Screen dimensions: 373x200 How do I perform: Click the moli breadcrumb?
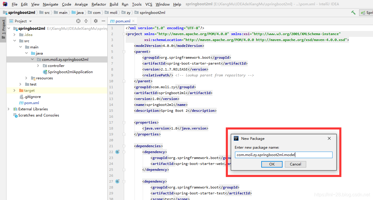pyautogui.click(x=111, y=13)
